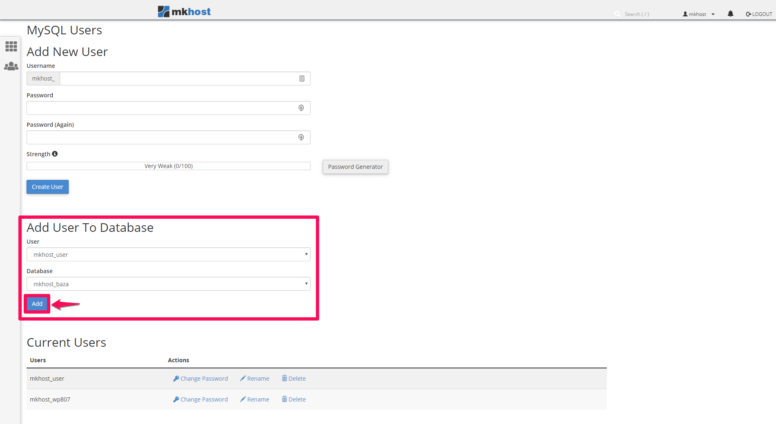Screen dimensions: 776x424
Task: Open the mkhost account dropdown
Action: [699, 14]
